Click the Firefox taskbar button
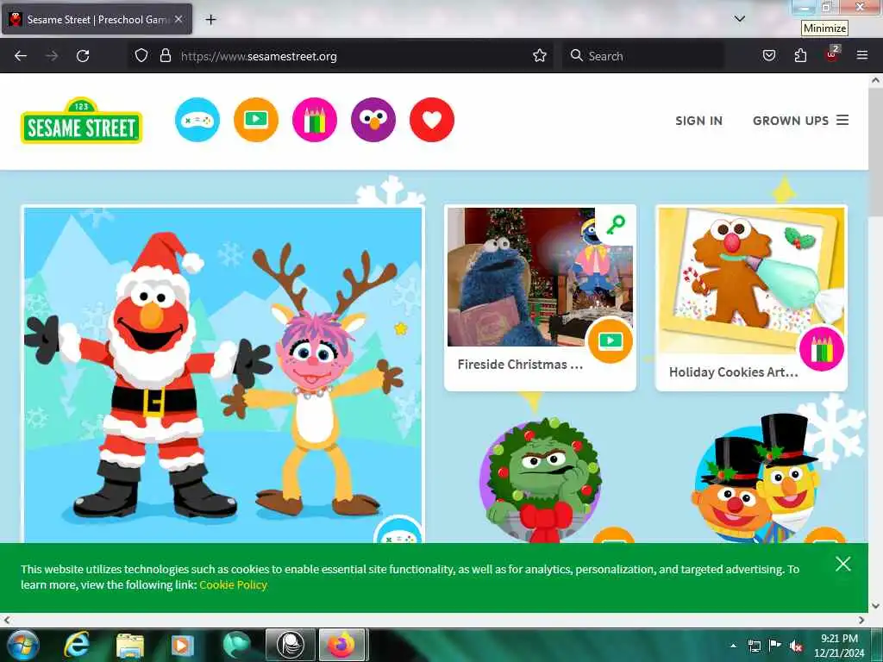This screenshot has height=662, width=883. [x=341, y=645]
